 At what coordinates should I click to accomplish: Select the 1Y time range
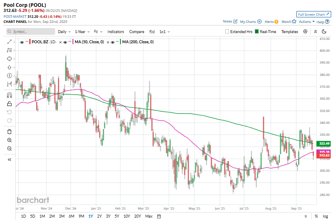click(91, 216)
